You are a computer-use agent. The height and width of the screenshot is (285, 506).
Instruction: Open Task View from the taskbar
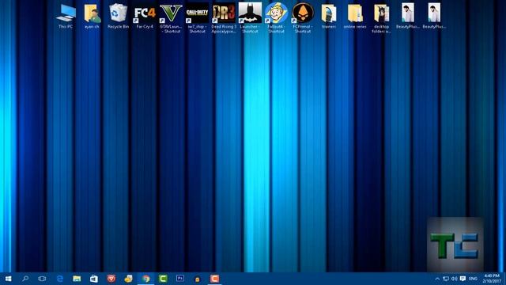pyautogui.click(x=42, y=279)
